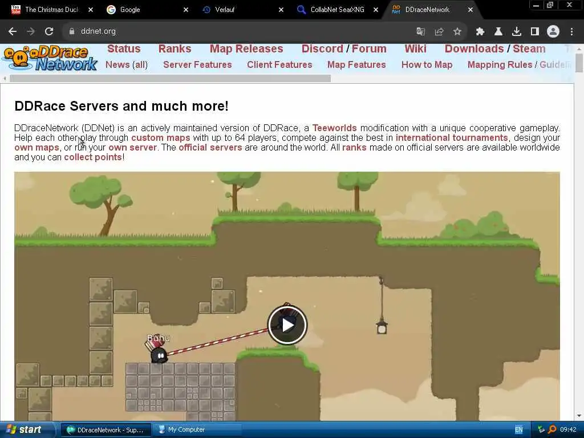584x438 pixels.
Task: Open the Ranks page link
Action: (175, 49)
